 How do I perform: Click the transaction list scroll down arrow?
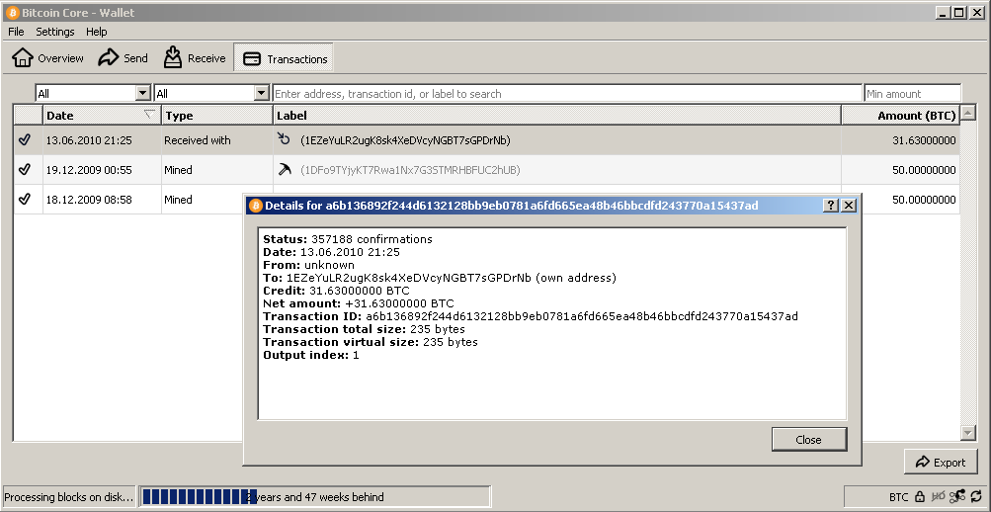click(x=967, y=432)
